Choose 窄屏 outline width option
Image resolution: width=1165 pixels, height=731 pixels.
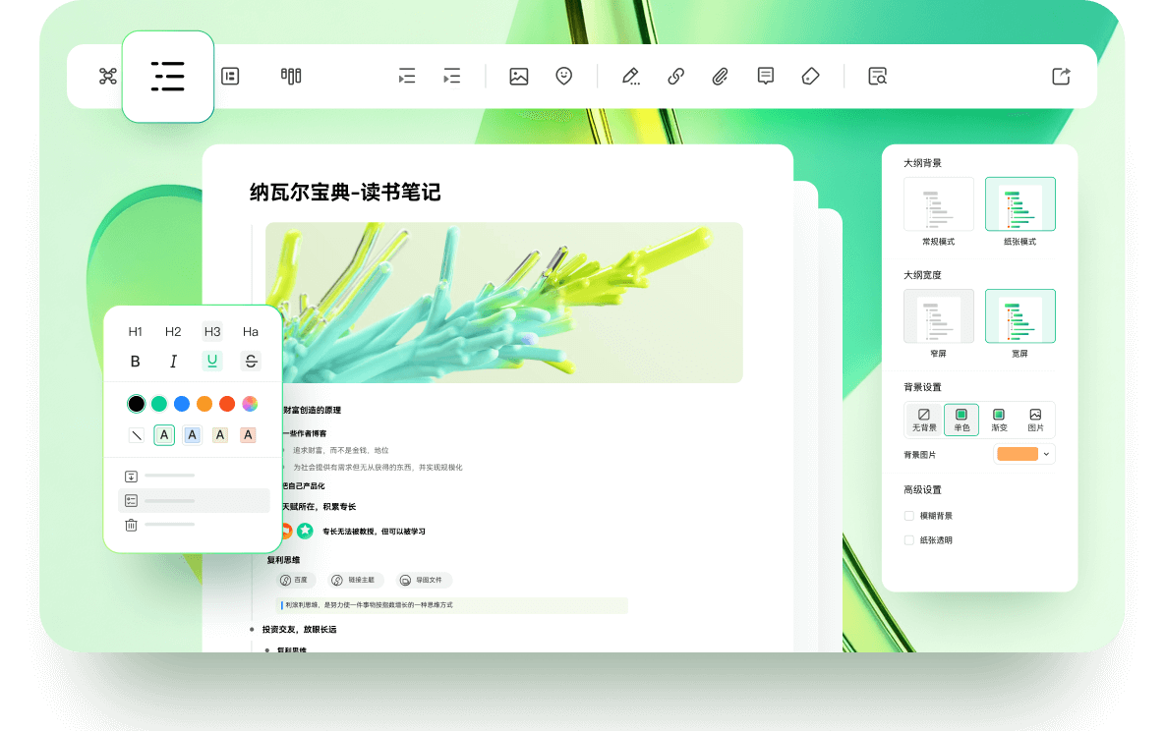(938, 316)
